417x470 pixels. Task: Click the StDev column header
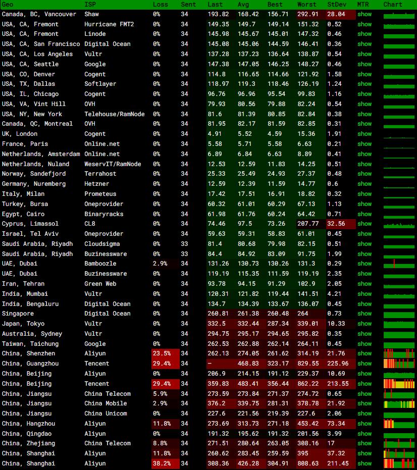(337, 5)
